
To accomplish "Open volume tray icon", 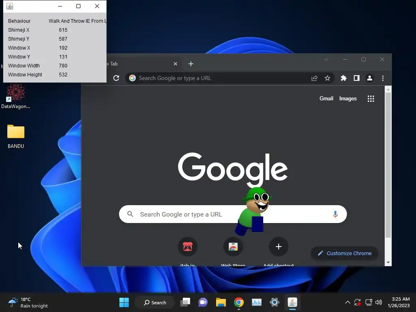I will pos(379,302).
